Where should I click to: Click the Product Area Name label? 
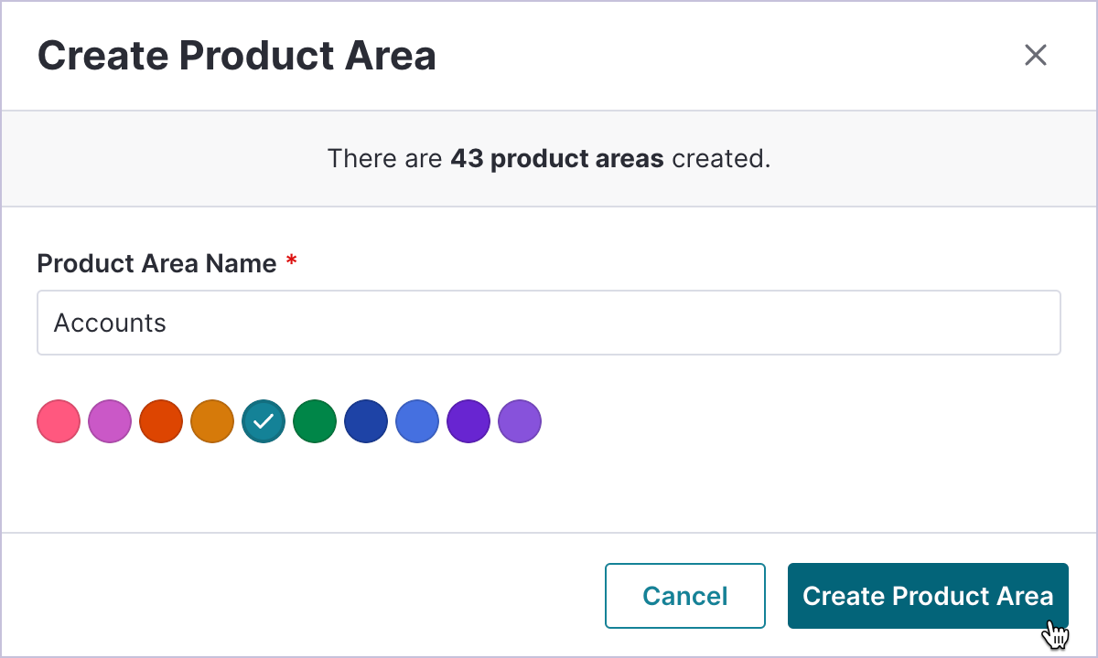click(x=156, y=263)
